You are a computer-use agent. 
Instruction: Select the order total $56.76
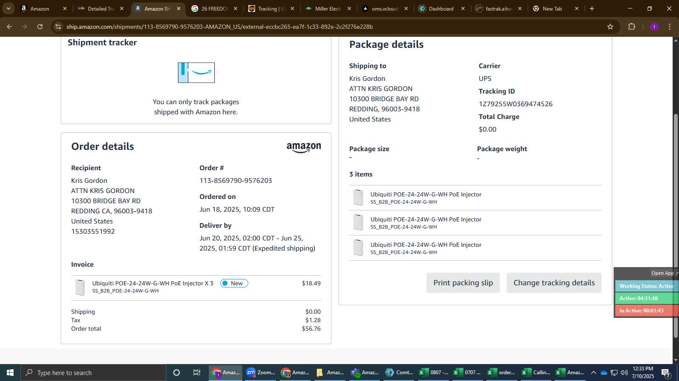[x=311, y=329]
